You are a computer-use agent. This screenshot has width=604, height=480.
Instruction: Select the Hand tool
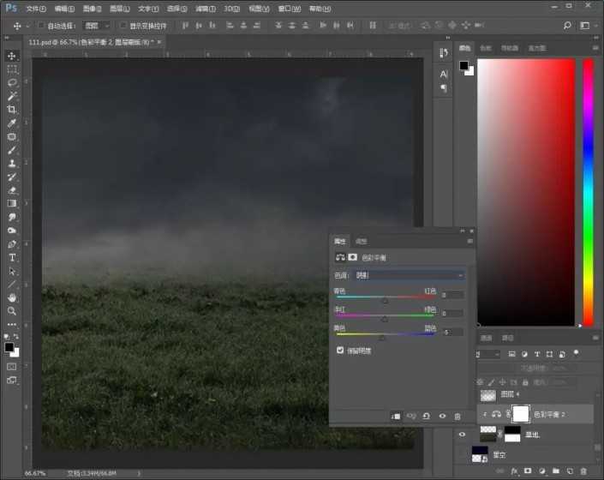click(x=12, y=297)
